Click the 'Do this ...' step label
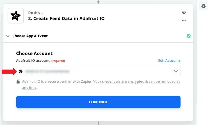Viewport: 210px width, 125px height. [36, 13]
